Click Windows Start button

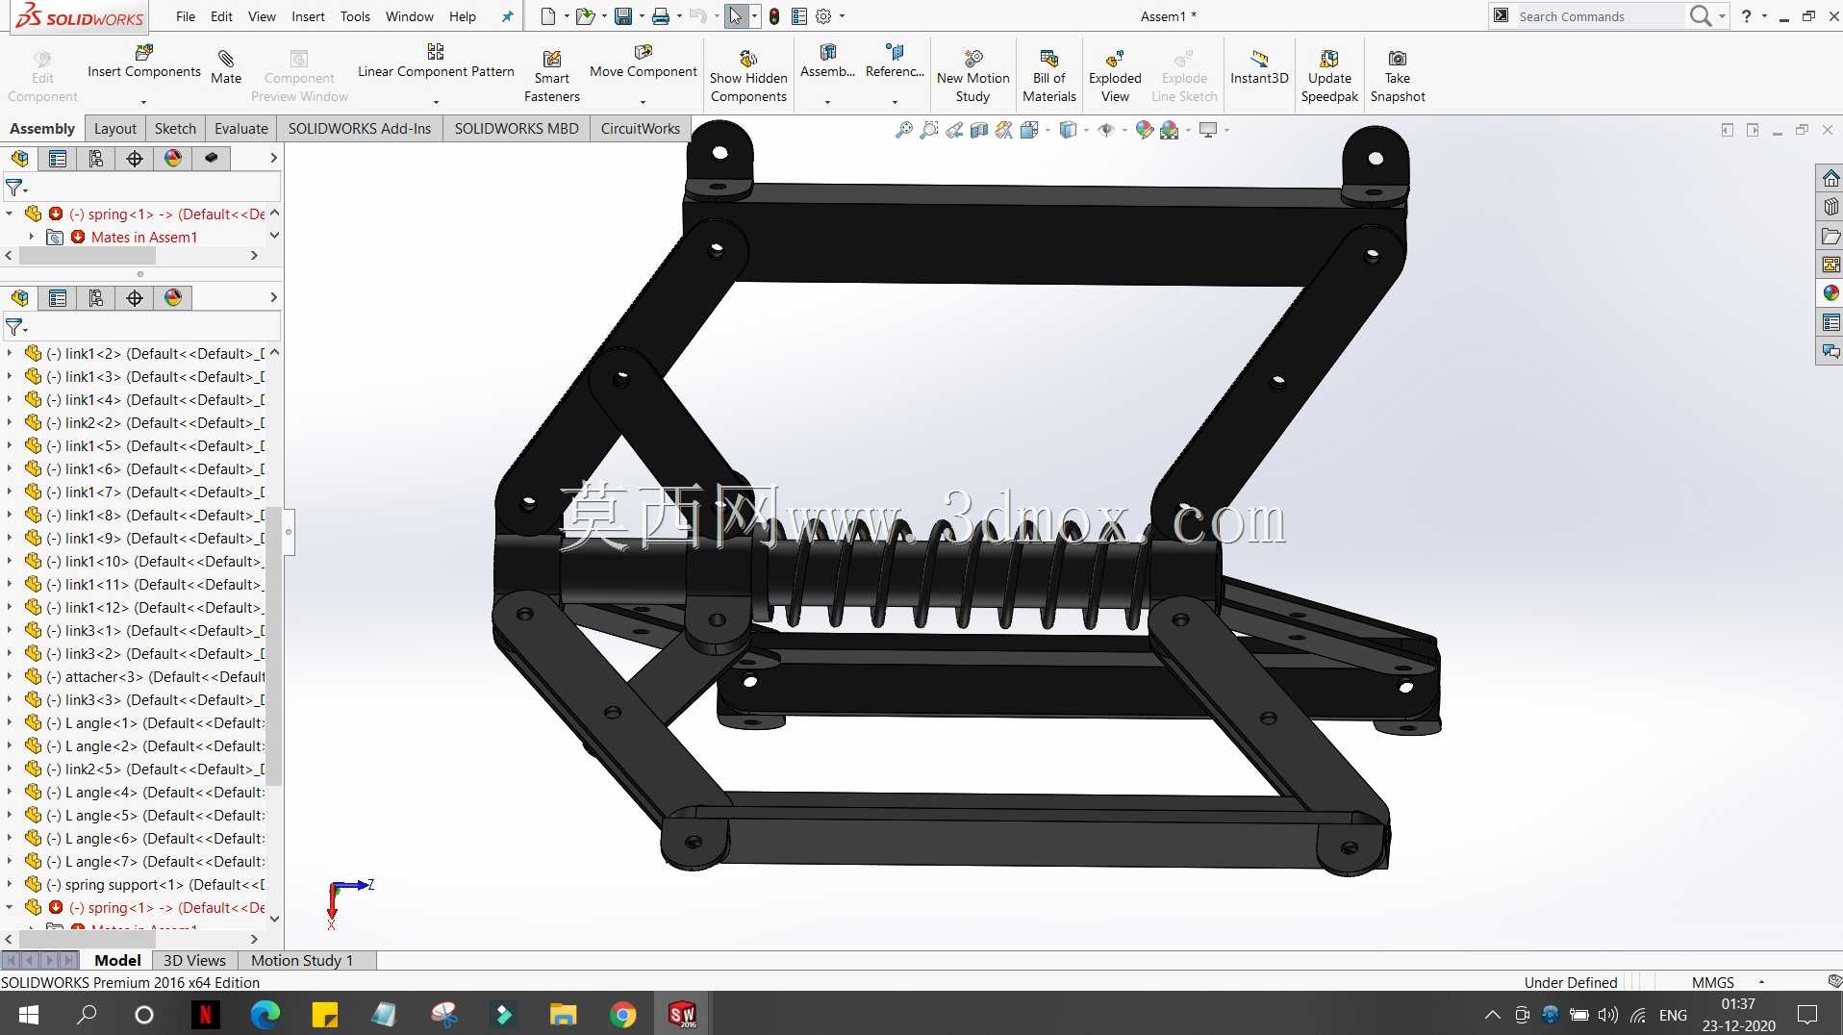point(29,1014)
